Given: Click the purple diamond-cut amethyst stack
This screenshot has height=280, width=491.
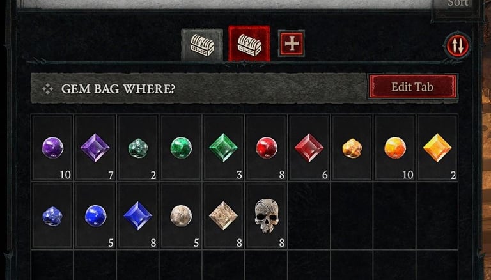Looking at the screenshot, I should coord(95,148).
